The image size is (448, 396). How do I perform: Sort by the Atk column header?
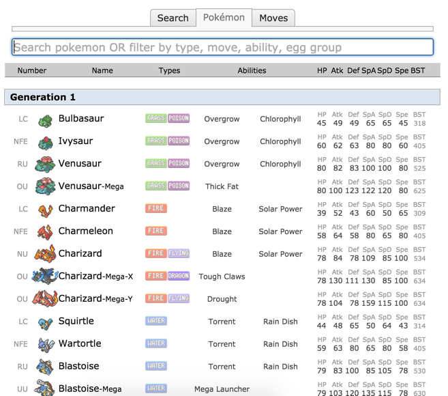(337, 70)
